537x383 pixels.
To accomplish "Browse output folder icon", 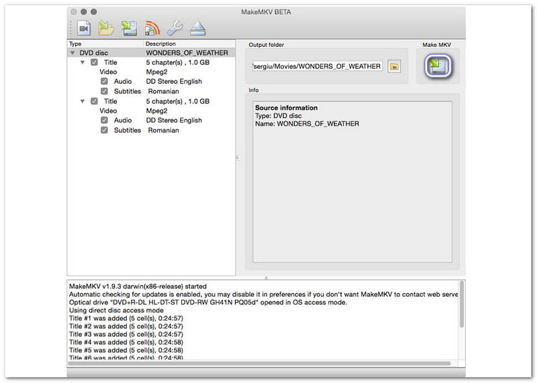I will click(x=394, y=67).
